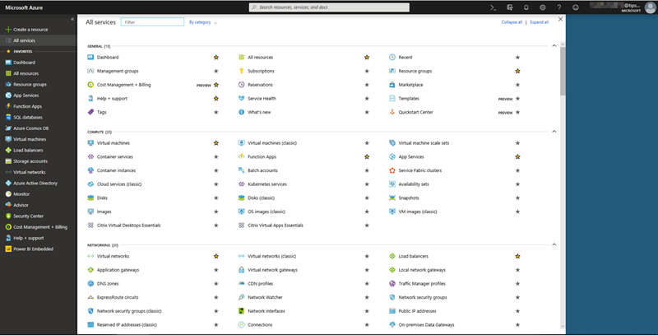Select All services in the left menu
Screen dimensions: 658x335
[24, 40]
